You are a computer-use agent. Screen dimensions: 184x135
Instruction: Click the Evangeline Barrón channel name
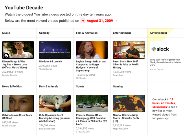pyautogui.click(x=47, y=129)
